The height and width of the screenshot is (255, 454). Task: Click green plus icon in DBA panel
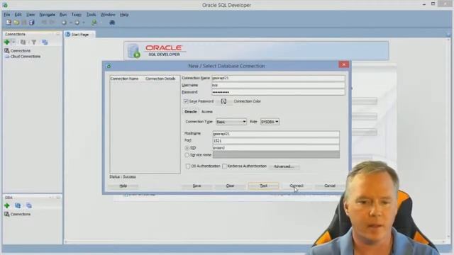(x=6, y=205)
